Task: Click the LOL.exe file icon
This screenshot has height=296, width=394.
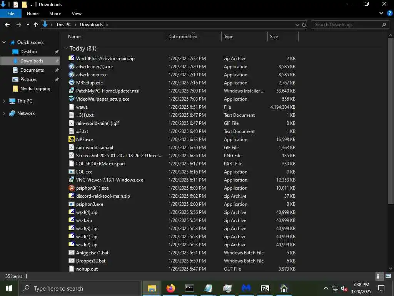Action: (72, 172)
